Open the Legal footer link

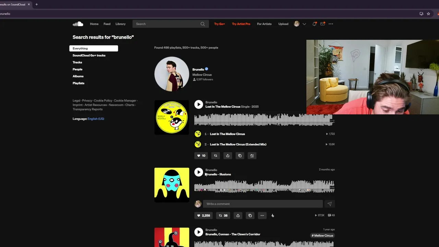click(76, 101)
